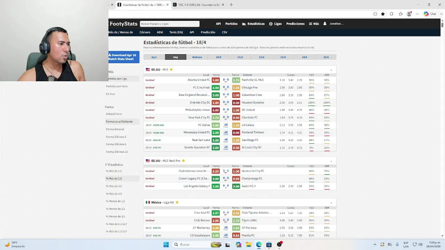The width and height of the screenshot is (445, 250).
Task: Open the Ligas dropdown menu
Action: pyautogui.click(x=275, y=24)
